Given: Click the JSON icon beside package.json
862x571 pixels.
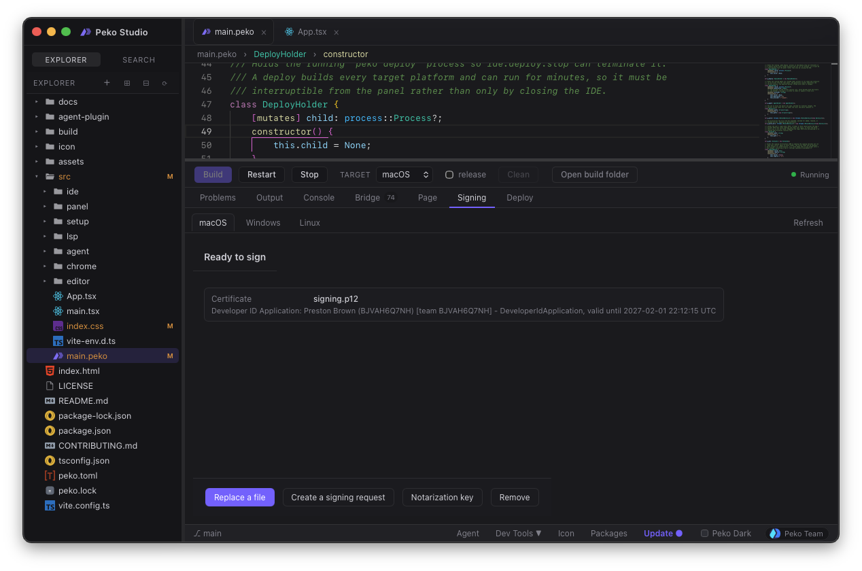Looking at the screenshot, I should coord(50,431).
